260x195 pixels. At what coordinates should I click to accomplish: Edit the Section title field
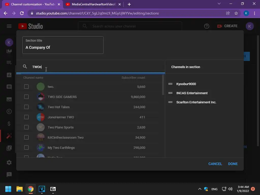tap(63, 45)
